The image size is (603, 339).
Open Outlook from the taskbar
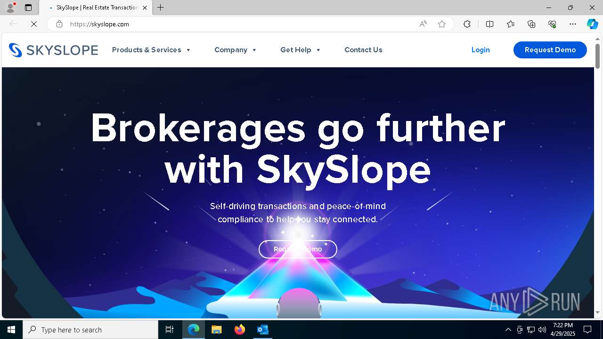[x=262, y=330]
